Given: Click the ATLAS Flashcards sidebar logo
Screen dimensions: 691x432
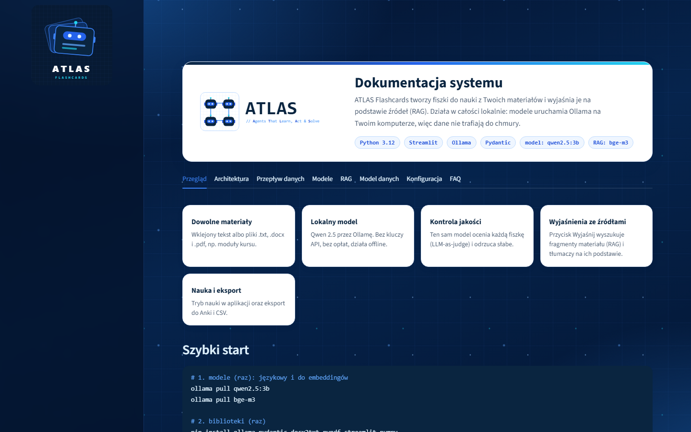Looking at the screenshot, I should (71, 46).
